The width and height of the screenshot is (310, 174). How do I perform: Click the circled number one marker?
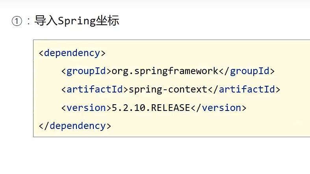[17, 22]
